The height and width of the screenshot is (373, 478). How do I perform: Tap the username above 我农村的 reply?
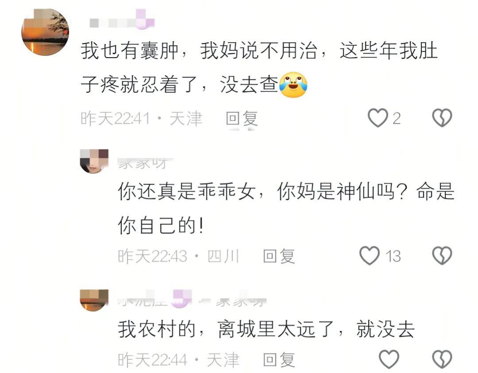(x=192, y=299)
